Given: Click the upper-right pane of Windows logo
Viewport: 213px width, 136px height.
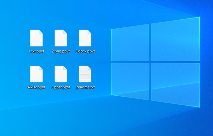Looking at the screenshot, I should (174, 40).
